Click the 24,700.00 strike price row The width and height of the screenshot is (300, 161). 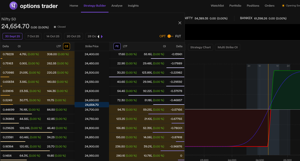(92, 110)
